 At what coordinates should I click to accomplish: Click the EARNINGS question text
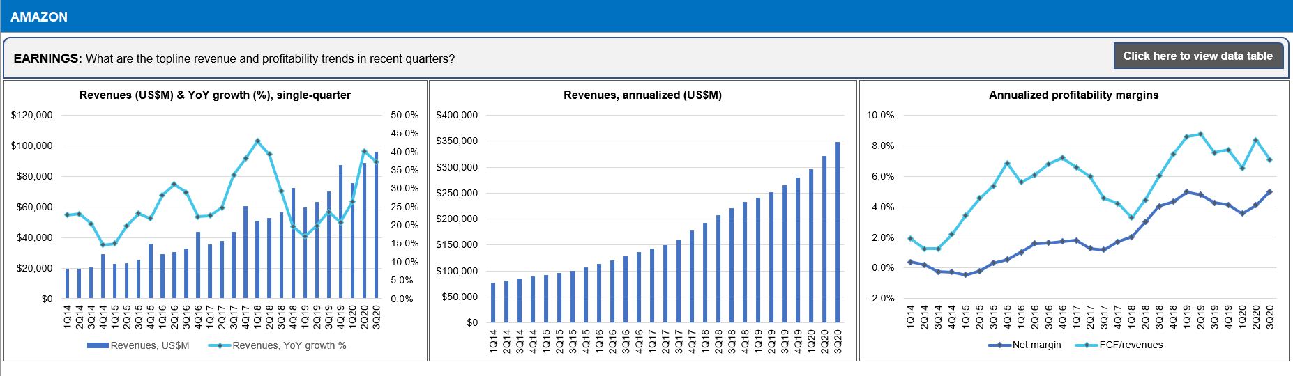click(x=234, y=58)
